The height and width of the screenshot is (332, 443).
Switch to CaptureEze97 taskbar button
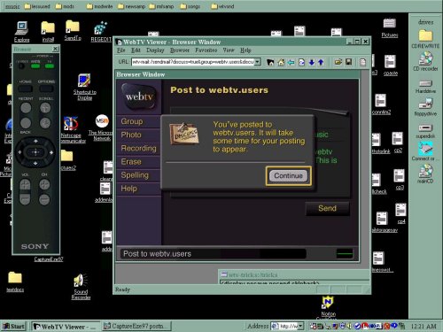point(136,326)
